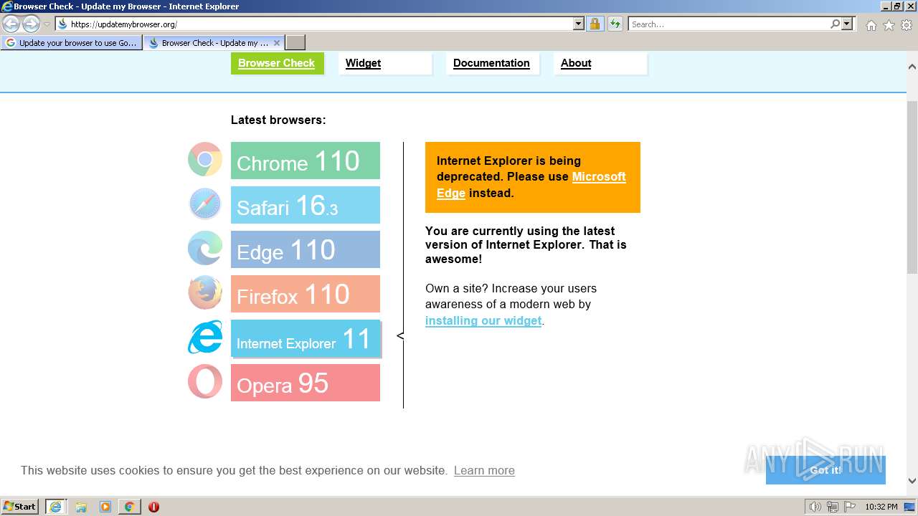The width and height of the screenshot is (918, 516).
Task: Click the page scrollbar down arrow
Action: 912,481
